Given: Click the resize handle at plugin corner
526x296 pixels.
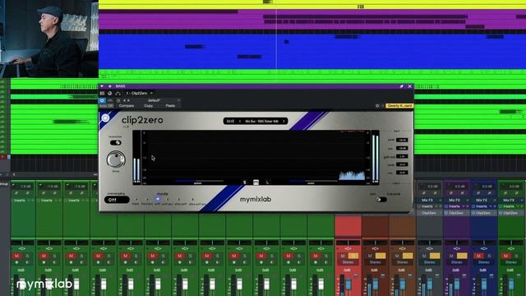Looking at the screenshot, I should point(411,210).
